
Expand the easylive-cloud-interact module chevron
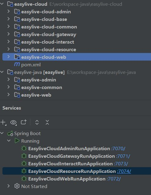pos(8,42)
